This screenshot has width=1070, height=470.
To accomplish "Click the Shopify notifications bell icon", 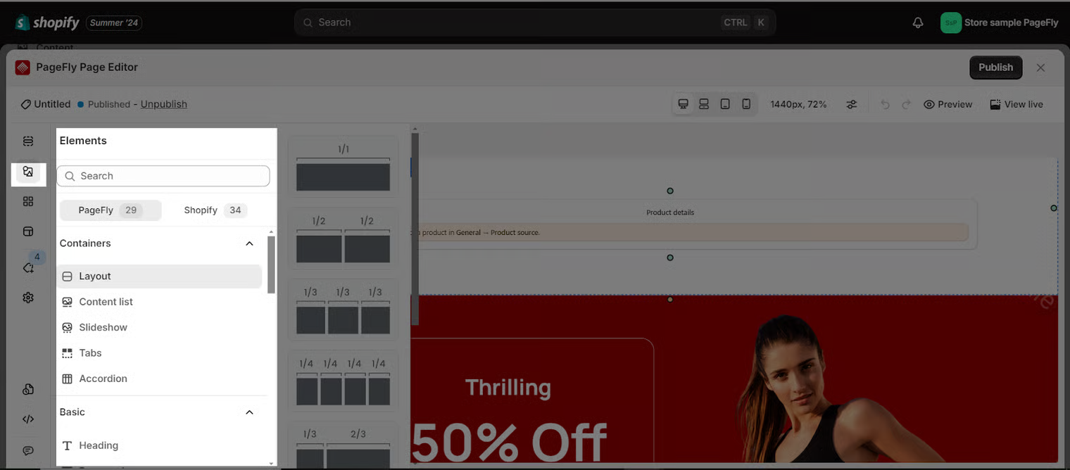I will click(x=918, y=23).
